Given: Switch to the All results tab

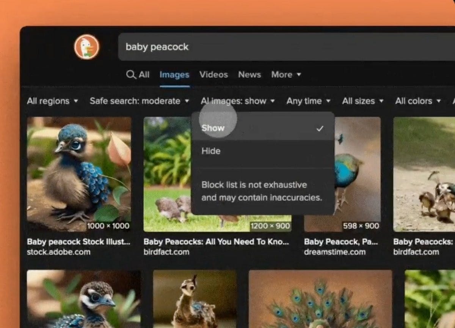Looking at the screenshot, I should 138,75.
